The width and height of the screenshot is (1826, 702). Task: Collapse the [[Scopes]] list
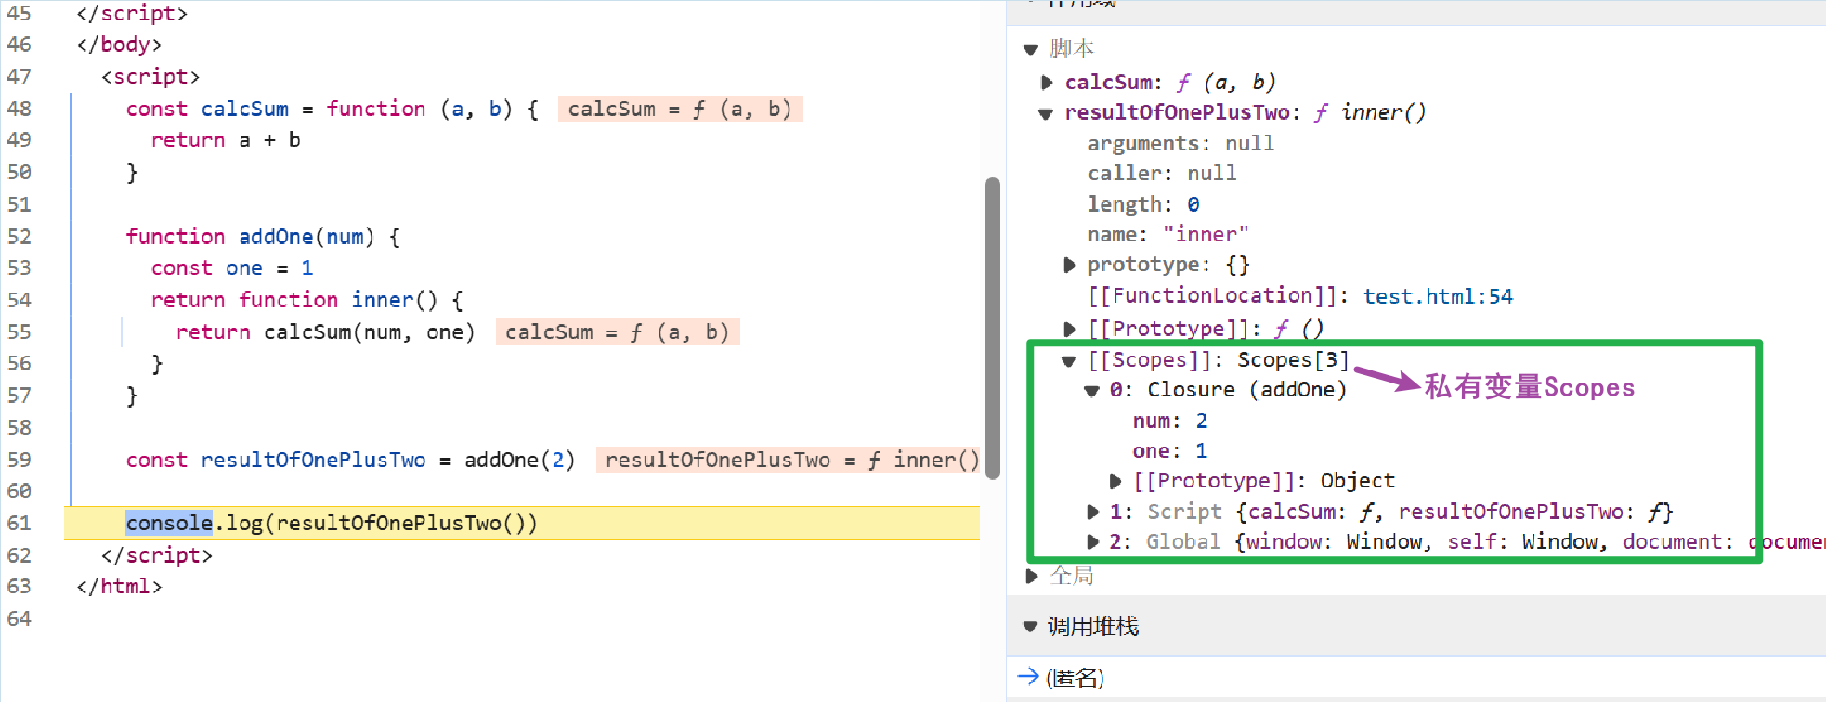point(1069,361)
